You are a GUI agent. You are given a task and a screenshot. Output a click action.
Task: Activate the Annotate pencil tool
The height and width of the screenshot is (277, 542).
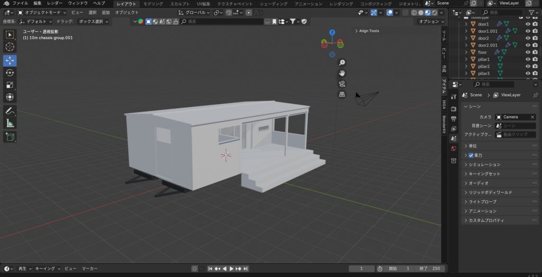pyautogui.click(x=10, y=111)
